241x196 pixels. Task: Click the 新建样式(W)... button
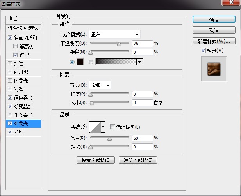[214, 41]
